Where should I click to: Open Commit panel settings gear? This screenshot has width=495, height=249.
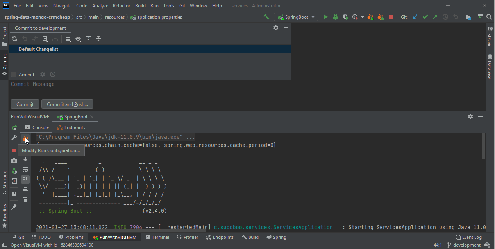(x=276, y=28)
